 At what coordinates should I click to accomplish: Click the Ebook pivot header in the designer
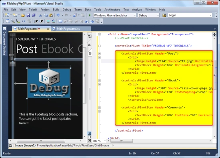click(58, 49)
